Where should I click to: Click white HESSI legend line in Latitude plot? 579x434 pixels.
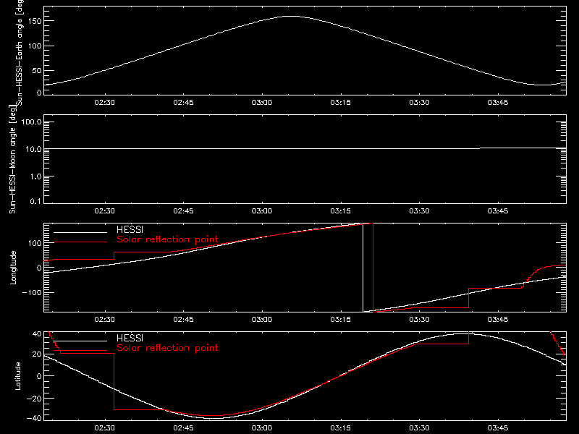click(x=80, y=341)
